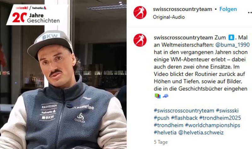Viewport: 252px width, 149px height.
Task: Click the skier avatar beside the caption
Action: point(140,40)
